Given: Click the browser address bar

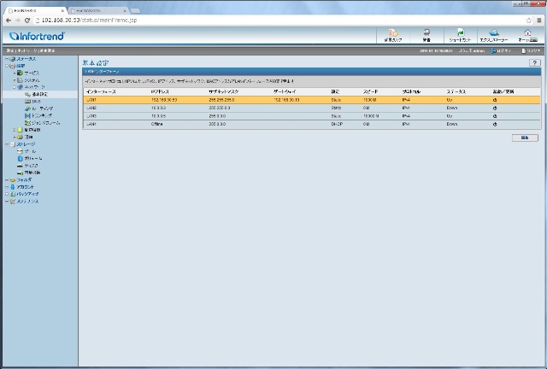Looking at the screenshot, I should pyautogui.click(x=256, y=18).
